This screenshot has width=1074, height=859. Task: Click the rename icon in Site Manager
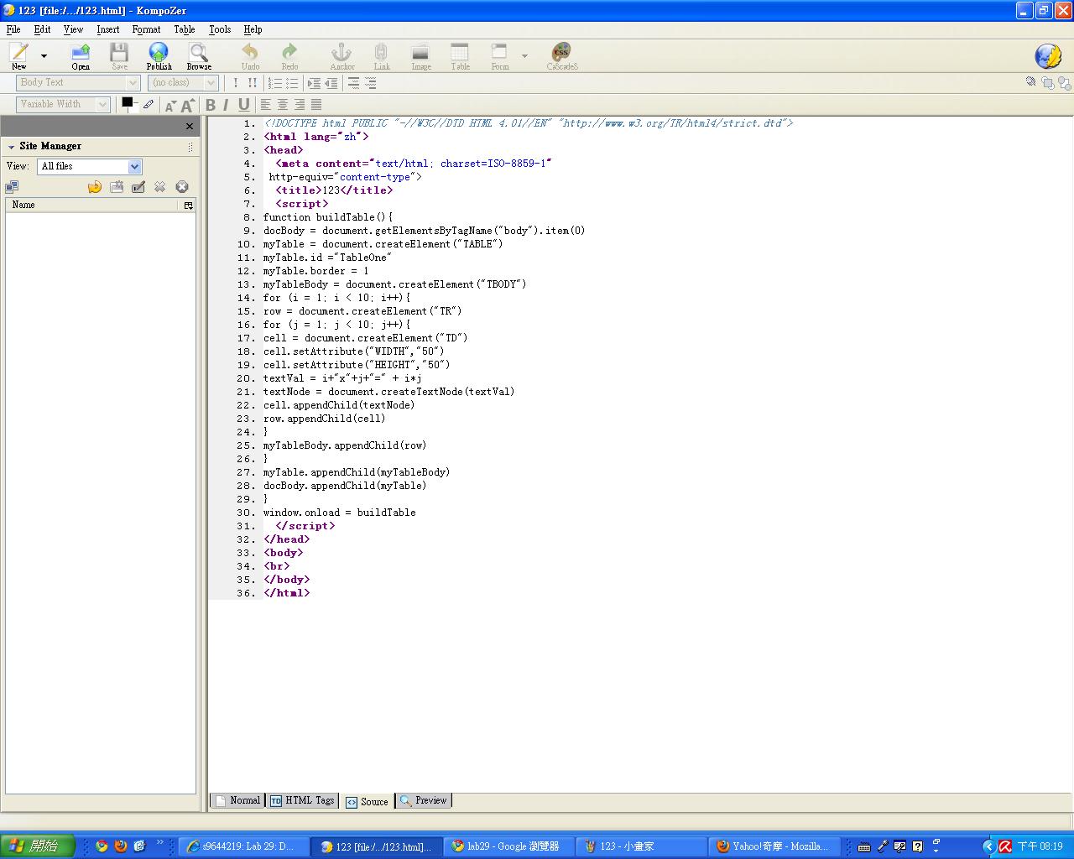[x=138, y=187]
